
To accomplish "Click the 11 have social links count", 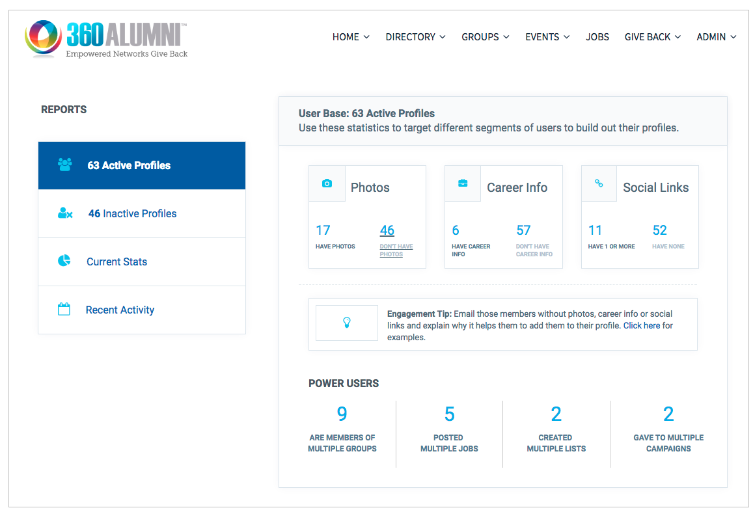I will (595, 230).
